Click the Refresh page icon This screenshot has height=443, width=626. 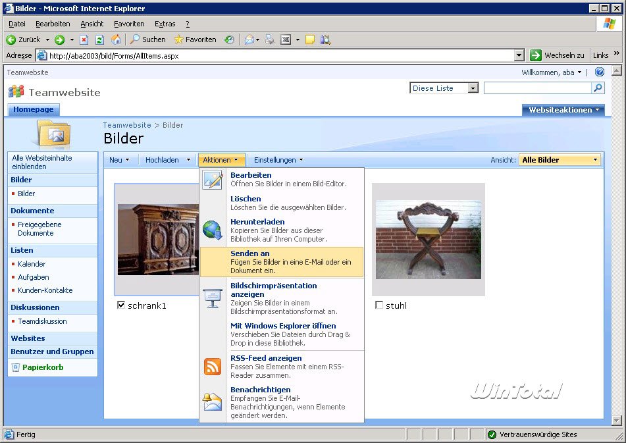click(x=100, y=39)
